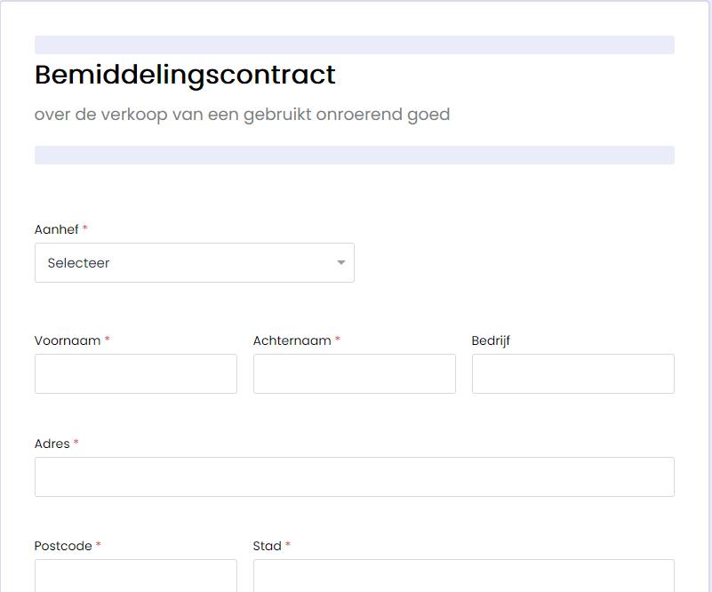Viewport: 712px width, 592px height.
Task: Click the subtitle about verkoop onroerend goed
Action: (242, 115)
